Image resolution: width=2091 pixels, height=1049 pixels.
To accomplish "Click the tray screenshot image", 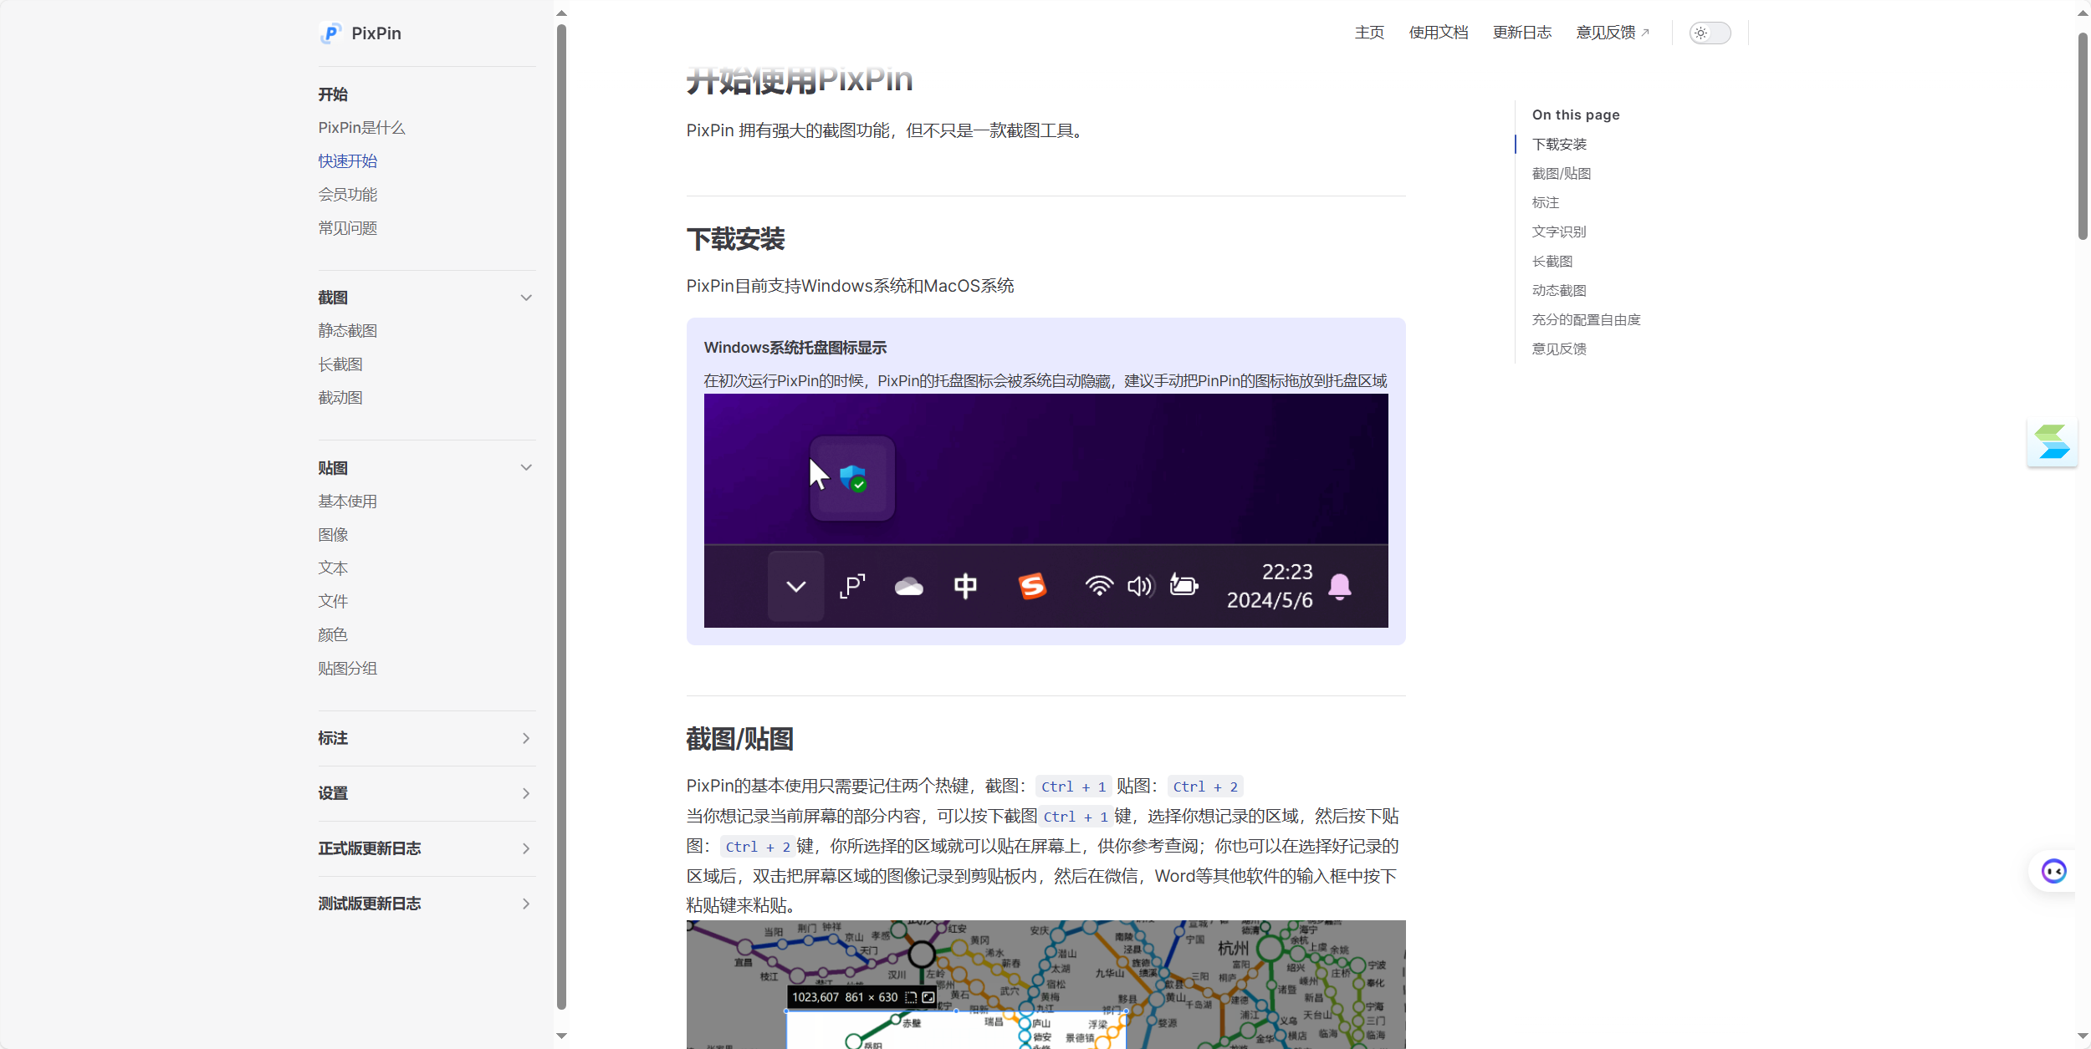I will (1045, 510).
